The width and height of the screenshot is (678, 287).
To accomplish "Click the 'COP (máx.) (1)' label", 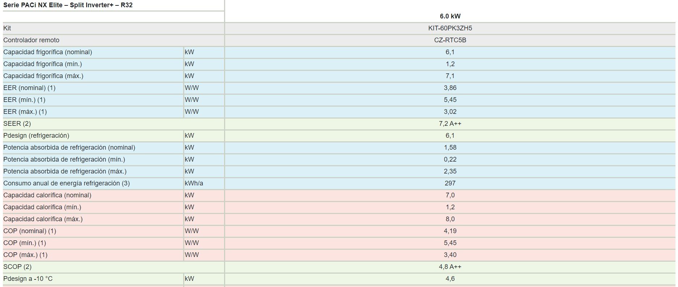I will pyautogui.click(x=25, y=255).
